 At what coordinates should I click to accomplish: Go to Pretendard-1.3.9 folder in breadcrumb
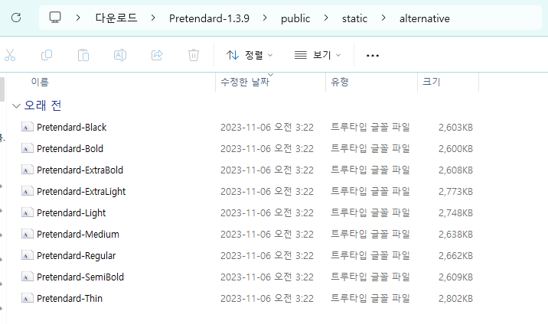pyautogui.click(x=209, y=18)
